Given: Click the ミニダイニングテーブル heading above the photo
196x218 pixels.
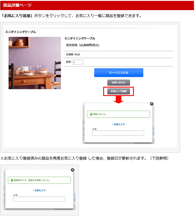Looking at the screenshot, I should 21,32.
